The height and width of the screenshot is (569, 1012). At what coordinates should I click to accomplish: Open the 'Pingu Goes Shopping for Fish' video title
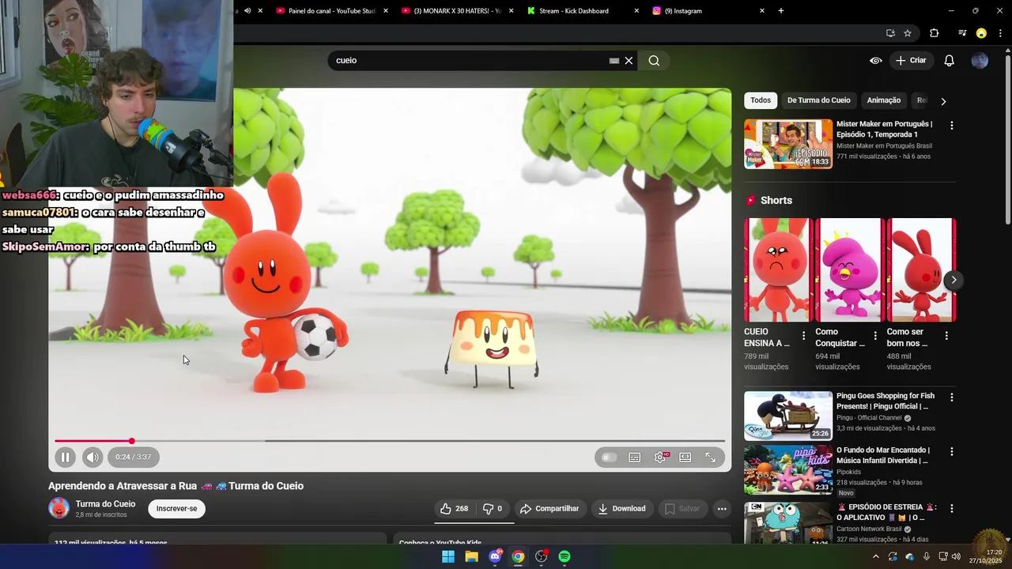pyautogui.click(x=885, y=401)
